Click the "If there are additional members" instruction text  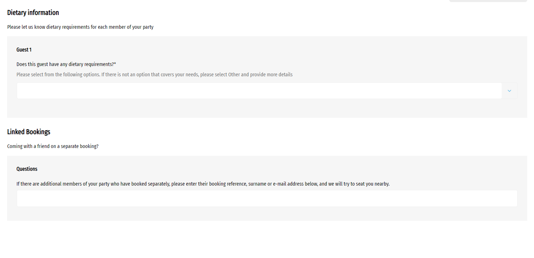[x=203, y=184]
